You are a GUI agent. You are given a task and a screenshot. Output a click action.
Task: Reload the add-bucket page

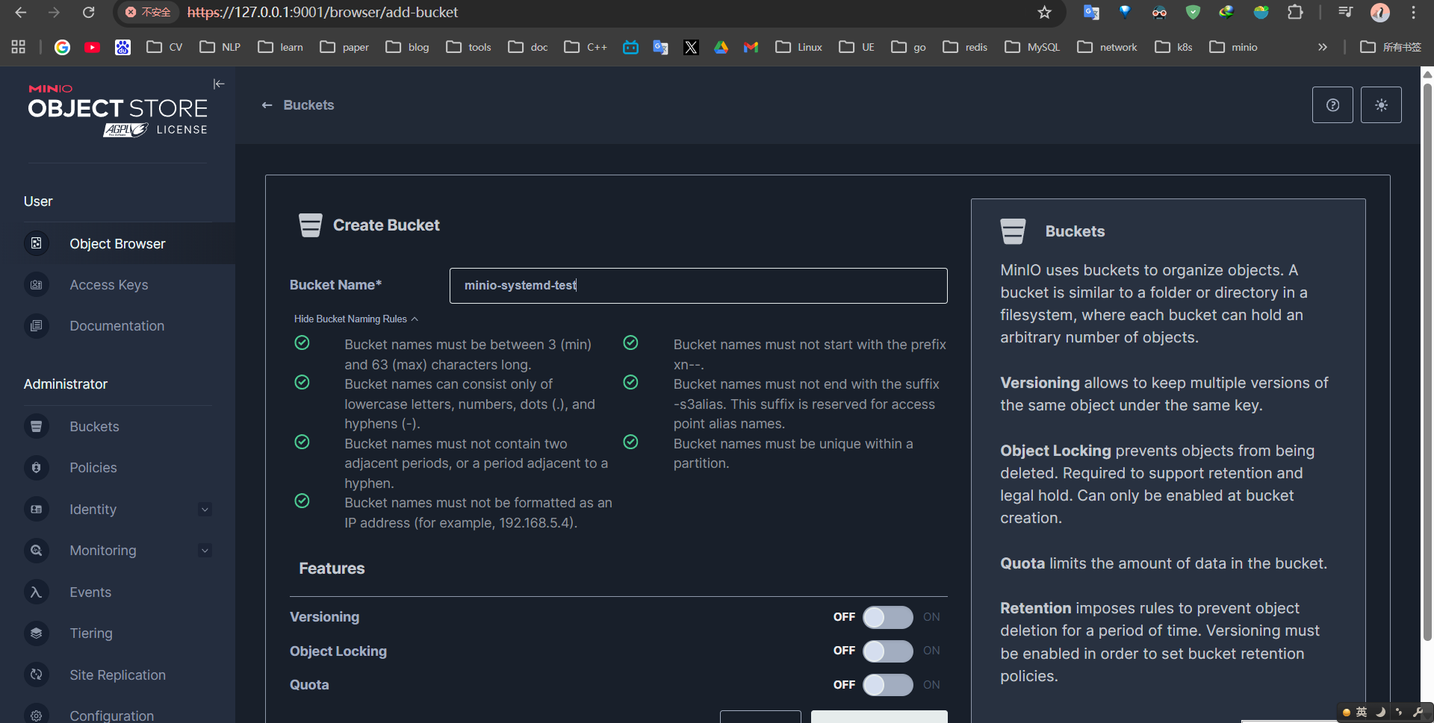[x=89, y=13]
